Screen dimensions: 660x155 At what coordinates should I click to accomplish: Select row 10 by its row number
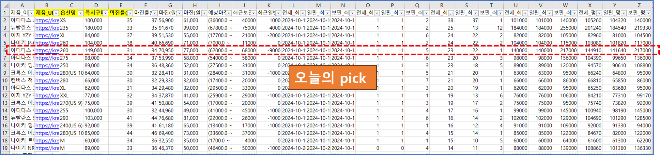click(x=5, y=81)
